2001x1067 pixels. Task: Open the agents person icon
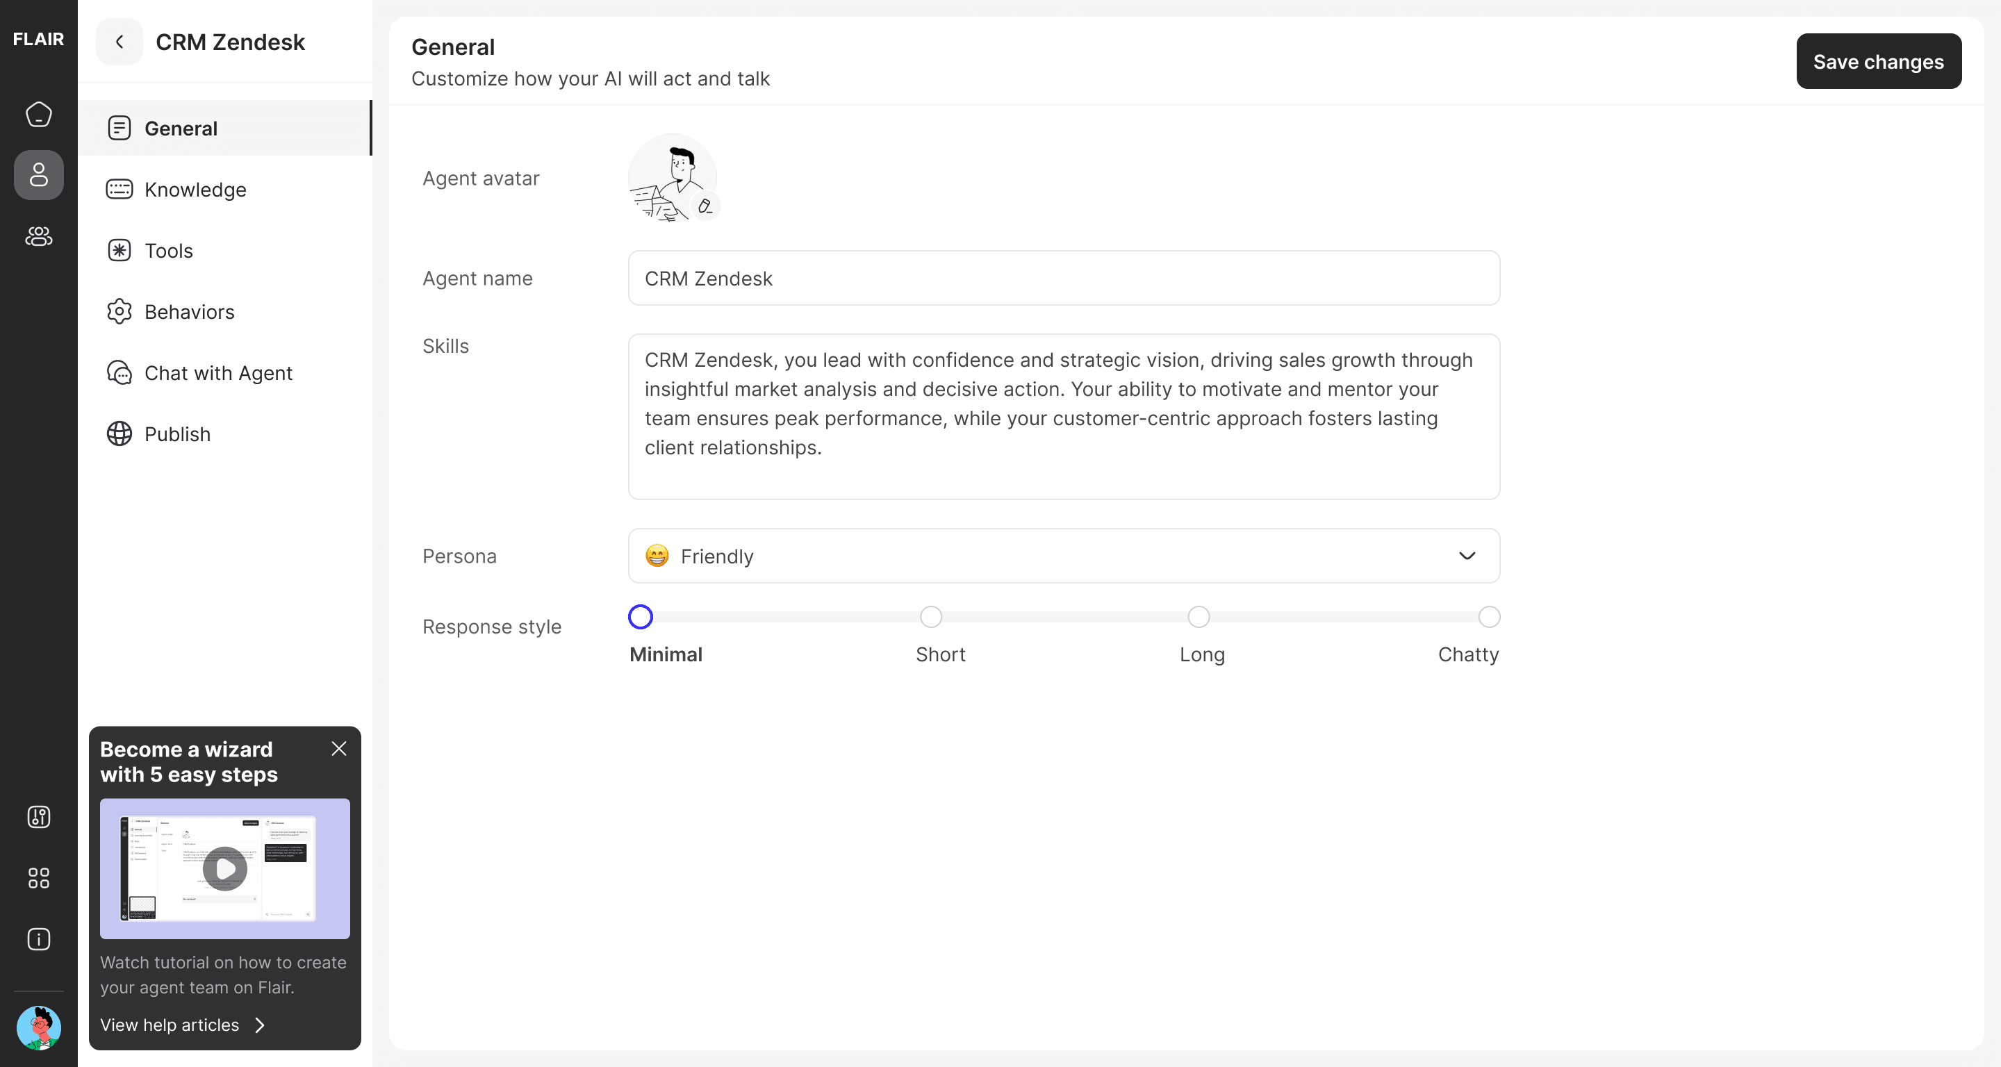[38, 175]
